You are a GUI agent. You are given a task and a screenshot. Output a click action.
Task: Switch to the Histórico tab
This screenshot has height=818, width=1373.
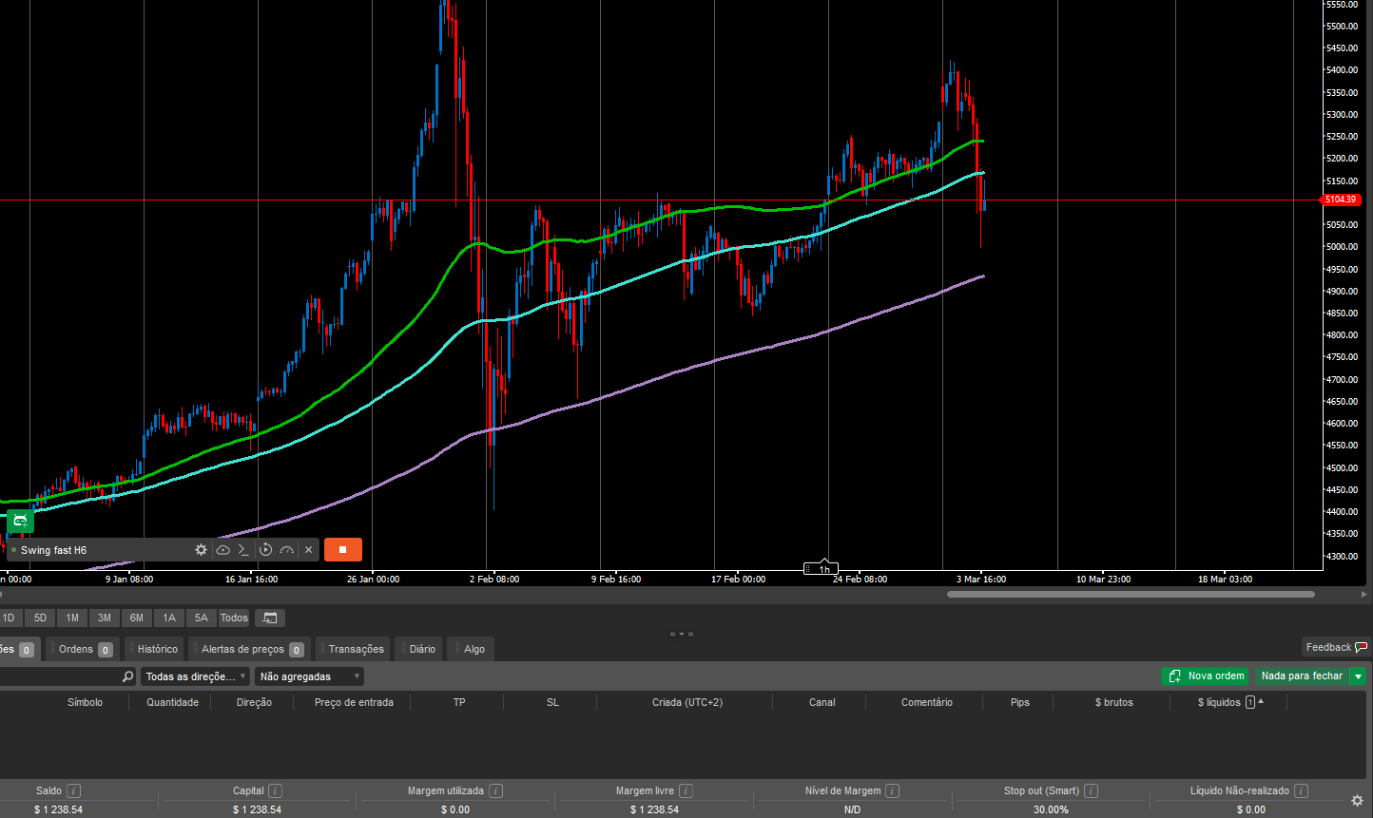[x=157, y=649]
